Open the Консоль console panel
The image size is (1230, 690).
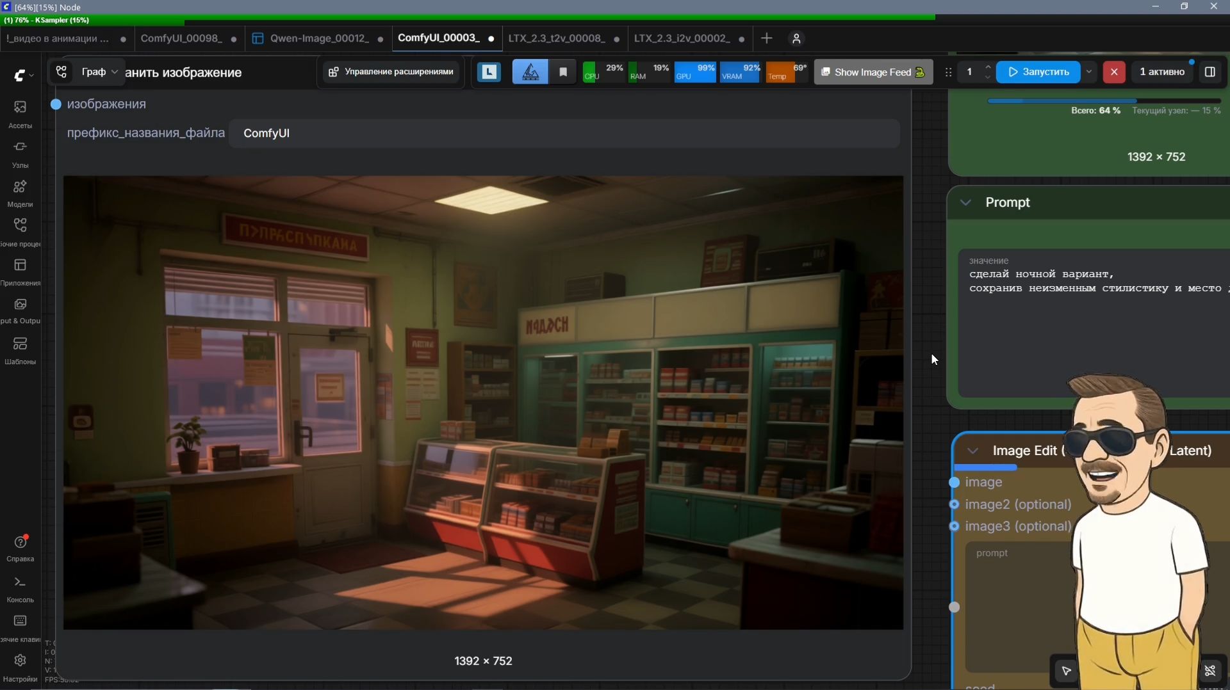click(20, 589)
